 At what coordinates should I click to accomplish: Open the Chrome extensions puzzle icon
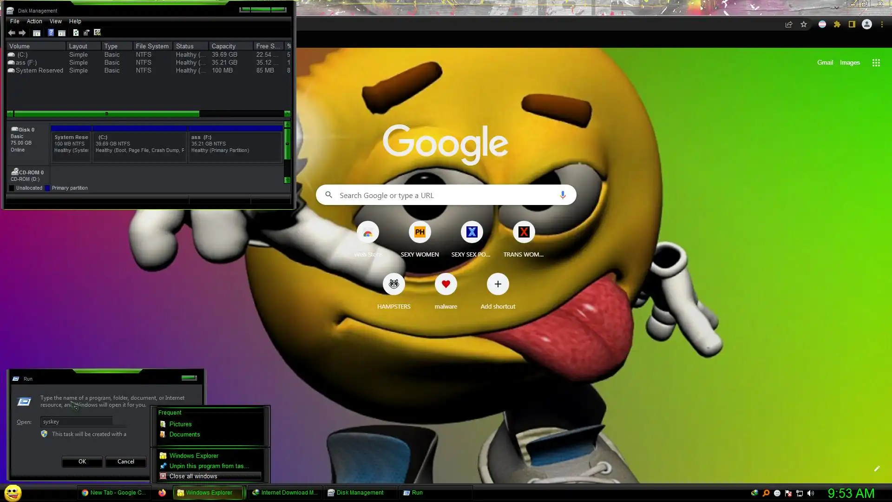[x=837, y=25]
